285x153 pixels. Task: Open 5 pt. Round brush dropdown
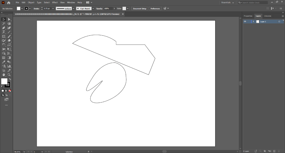click(x=93, y=9)
